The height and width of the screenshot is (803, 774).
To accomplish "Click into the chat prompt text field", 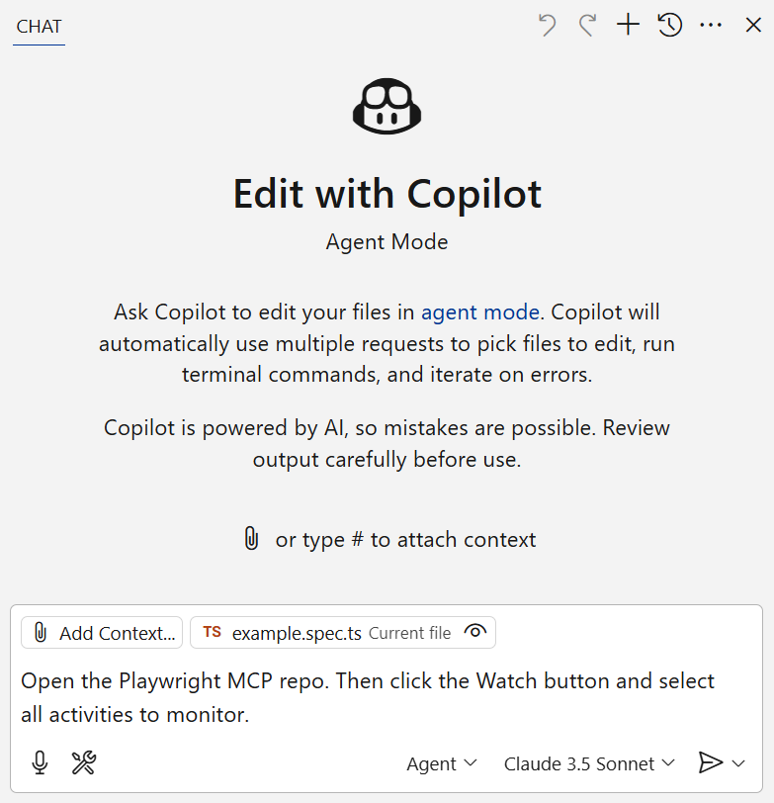I will click(x=386, y=697).
